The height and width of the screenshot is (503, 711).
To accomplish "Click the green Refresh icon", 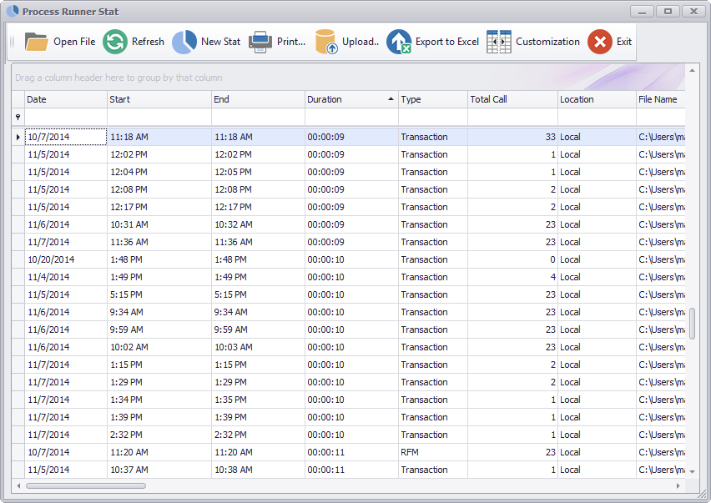I will (115, 42).
